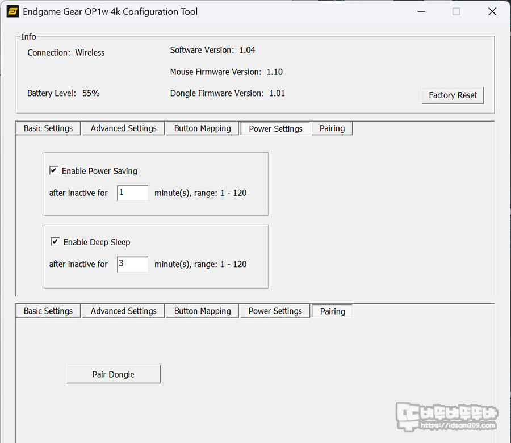Click the Factory Reset button
511x443 pixels.
[453, 95]
